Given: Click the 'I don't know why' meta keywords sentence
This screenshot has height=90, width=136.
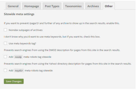Looking at the screenshot, I should pos(52,37).
